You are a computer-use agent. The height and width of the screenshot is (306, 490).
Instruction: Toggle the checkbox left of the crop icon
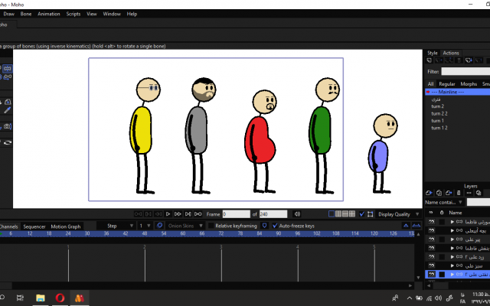click(362, 214)
